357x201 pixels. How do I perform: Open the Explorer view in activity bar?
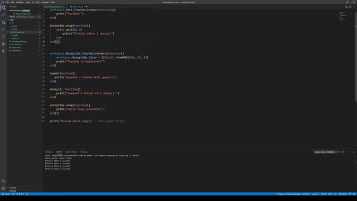3,8
